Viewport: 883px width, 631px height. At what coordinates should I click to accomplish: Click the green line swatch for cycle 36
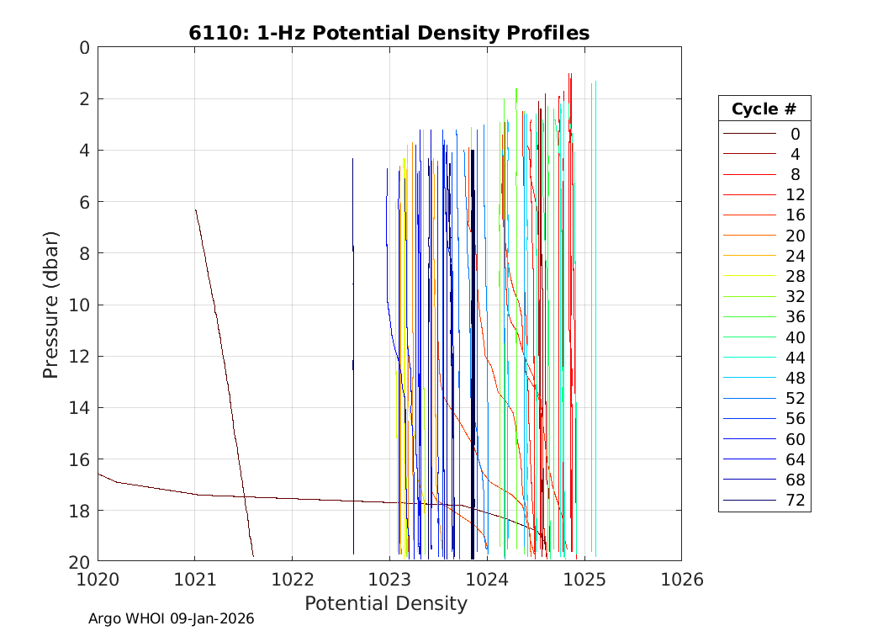748,316
